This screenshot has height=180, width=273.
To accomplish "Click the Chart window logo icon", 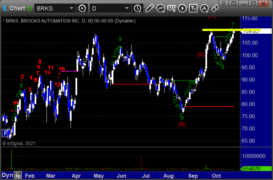I will (6, 8).
